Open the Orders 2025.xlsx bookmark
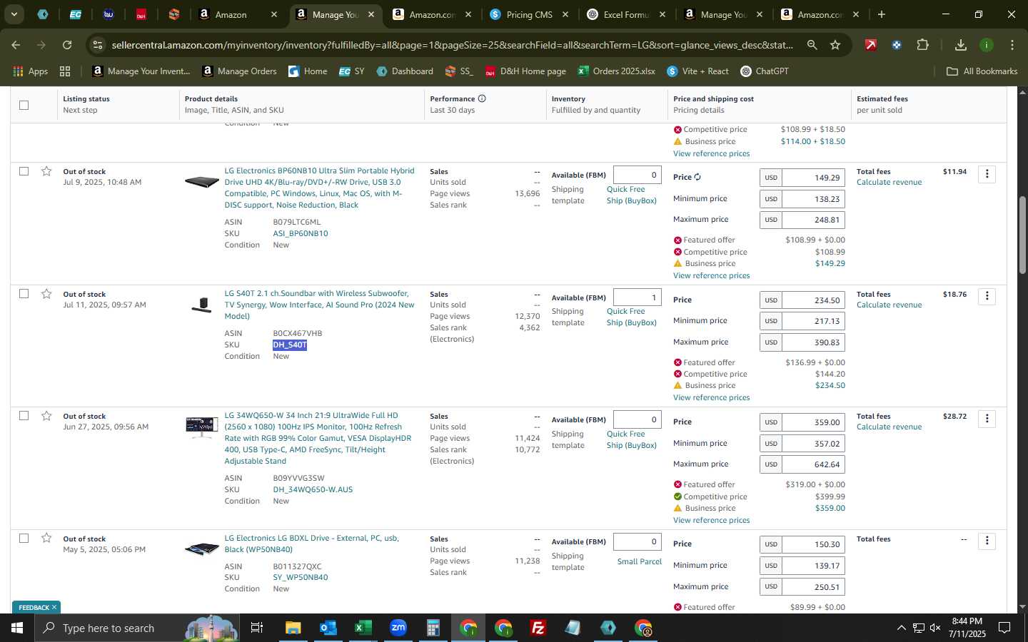This screenshot has width=1028, height=642. pos(617,71)
